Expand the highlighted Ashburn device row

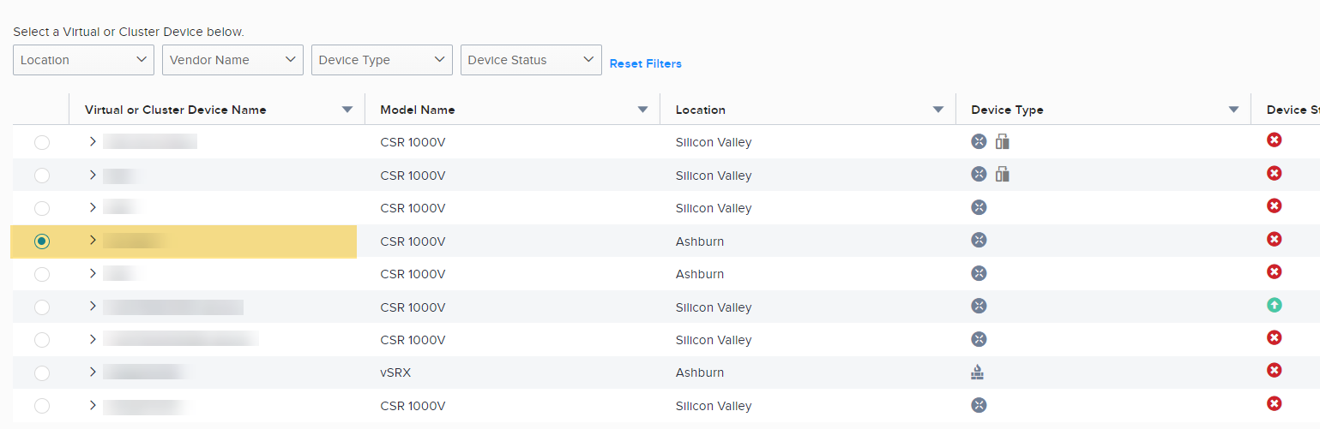[x=93, y=240]
